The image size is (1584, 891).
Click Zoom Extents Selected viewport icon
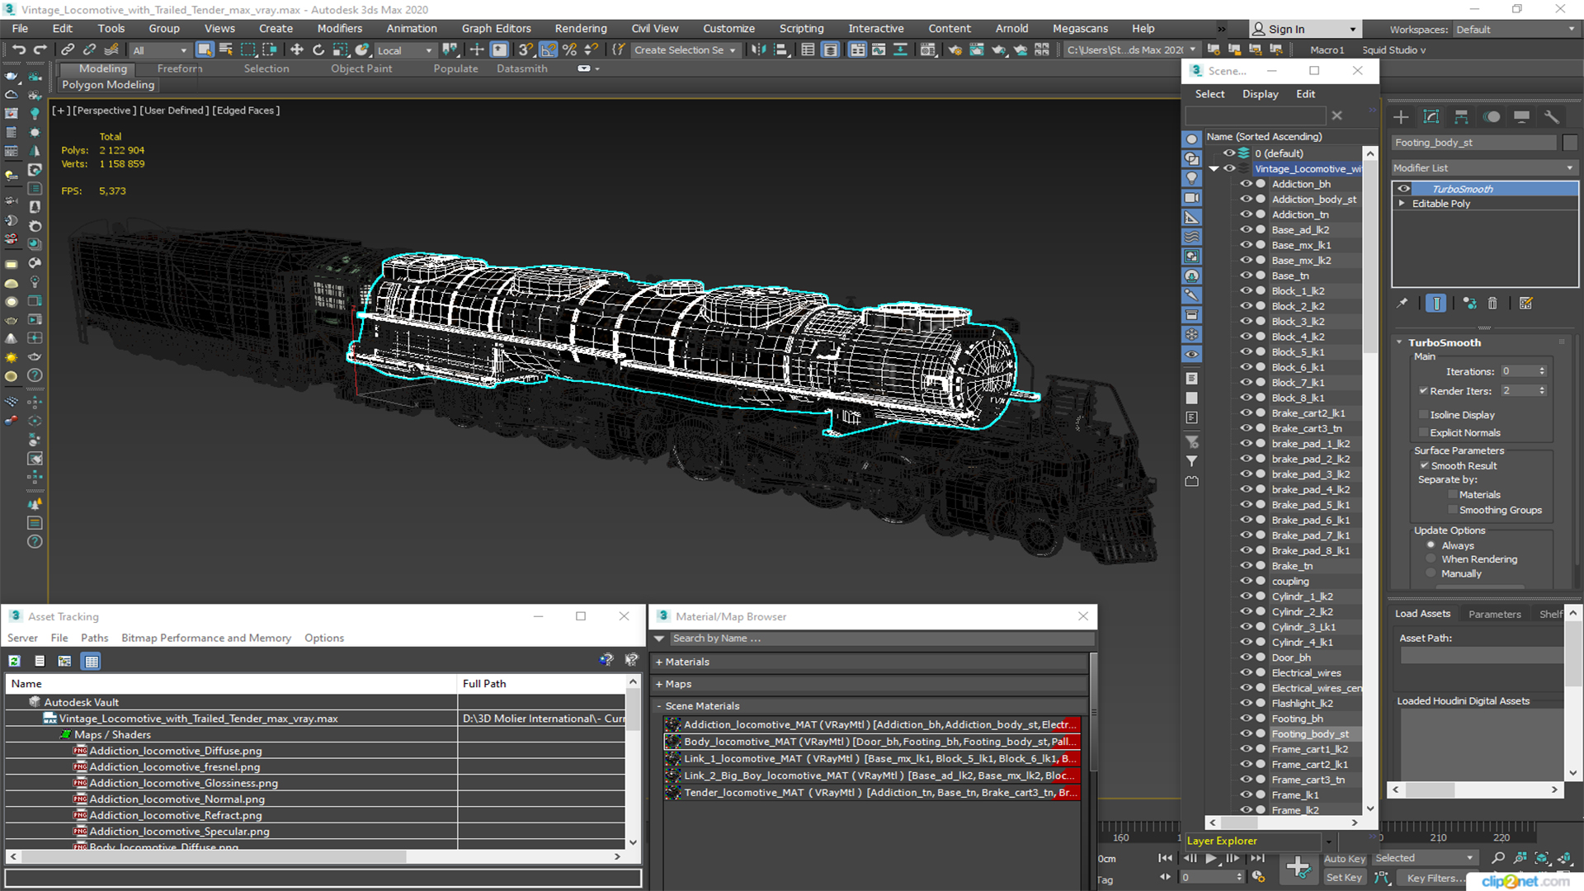point(1542,858)
